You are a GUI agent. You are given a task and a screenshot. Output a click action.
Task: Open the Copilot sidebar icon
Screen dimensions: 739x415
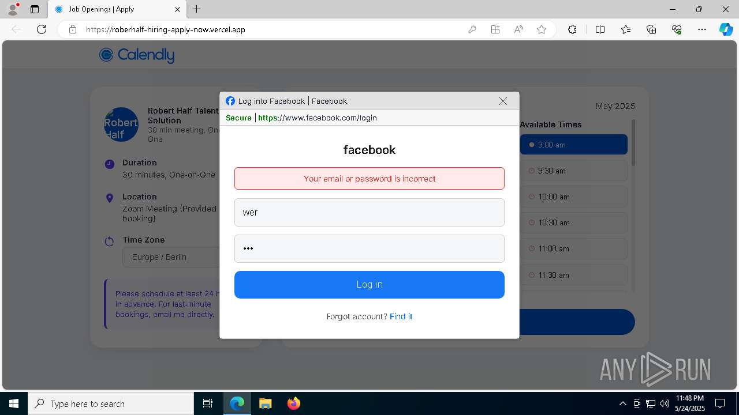point(726,29)
